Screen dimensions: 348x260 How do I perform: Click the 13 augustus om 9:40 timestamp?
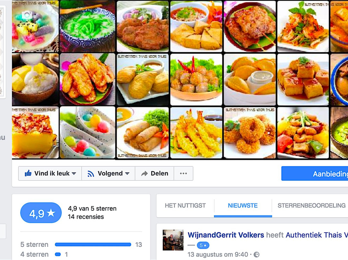218,255
